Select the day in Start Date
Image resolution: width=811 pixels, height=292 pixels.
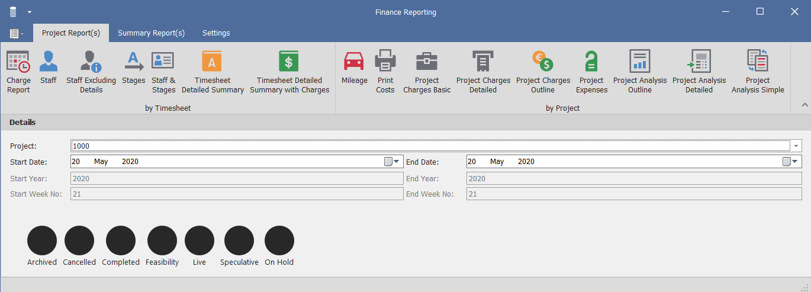[76, 161]
